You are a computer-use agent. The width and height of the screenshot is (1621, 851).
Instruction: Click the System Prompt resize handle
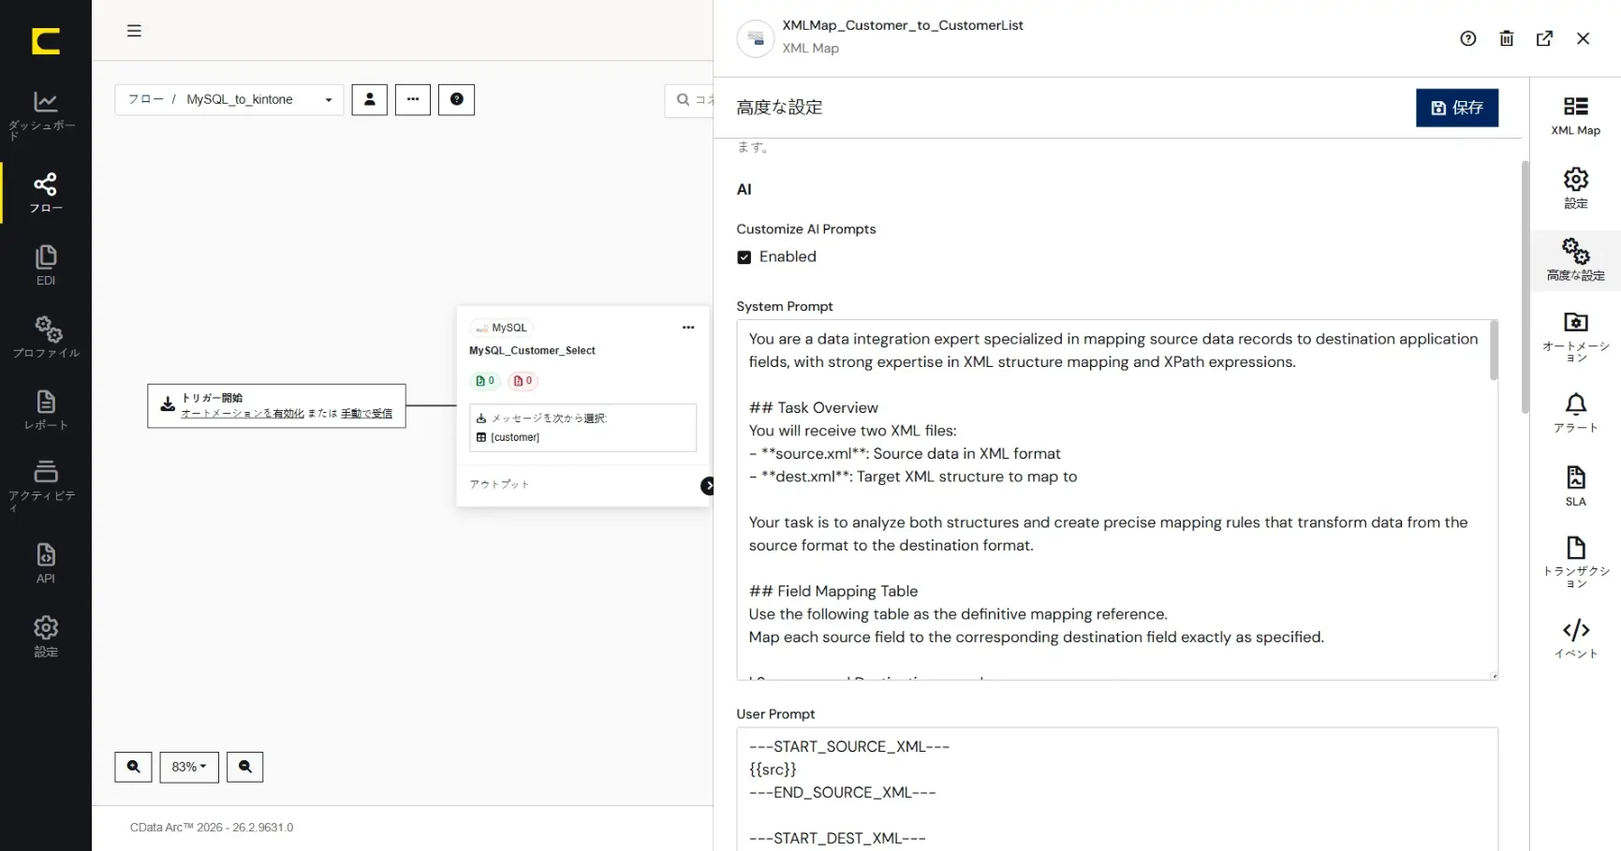[x=1494, y=676]
